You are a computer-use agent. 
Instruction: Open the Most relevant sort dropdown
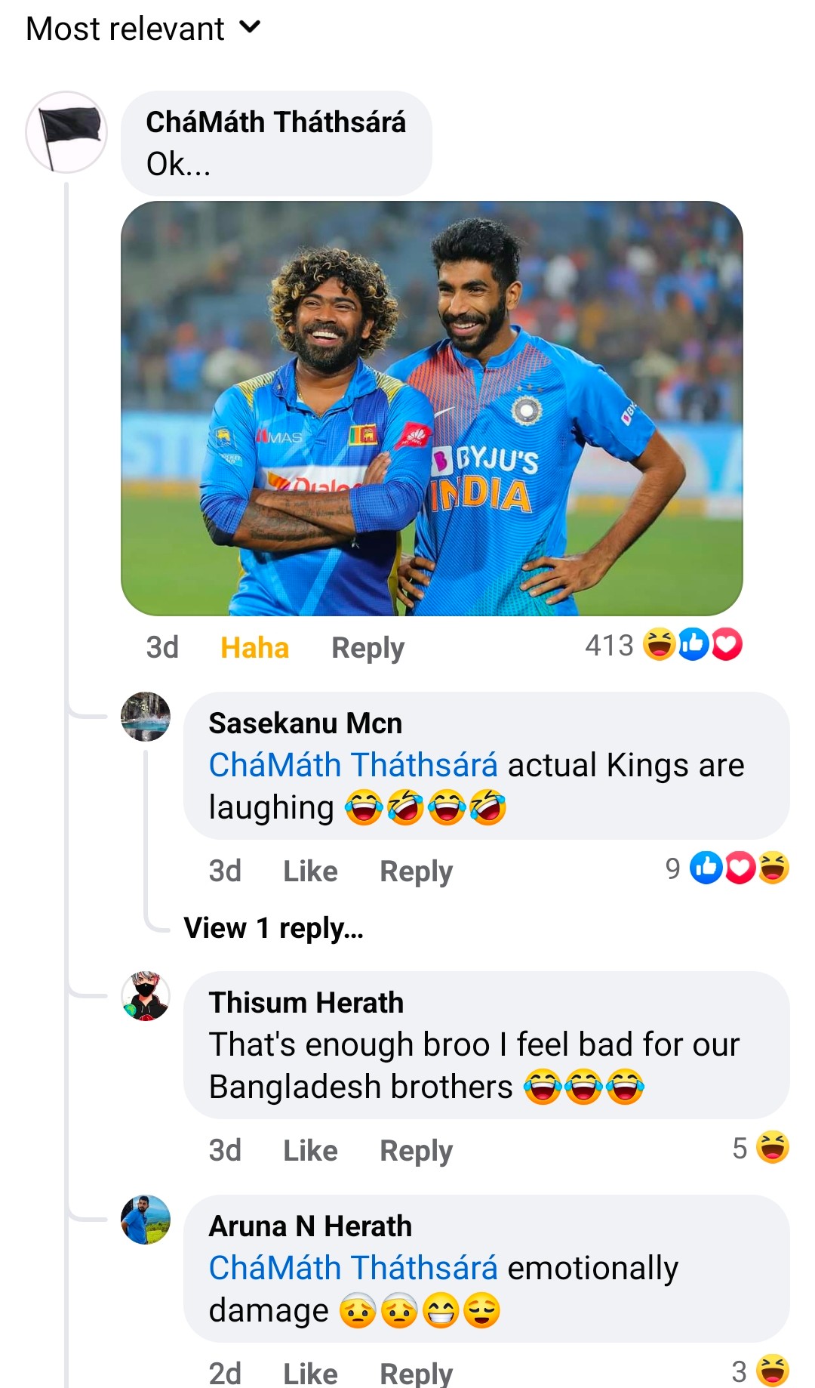coord(143,29)
